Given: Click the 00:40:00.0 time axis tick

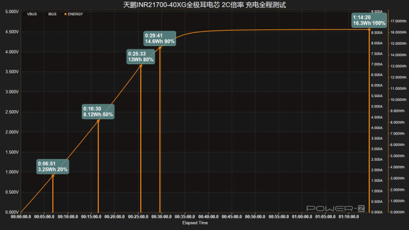Looking at the screenshot, I should click(x=208, y=216).
